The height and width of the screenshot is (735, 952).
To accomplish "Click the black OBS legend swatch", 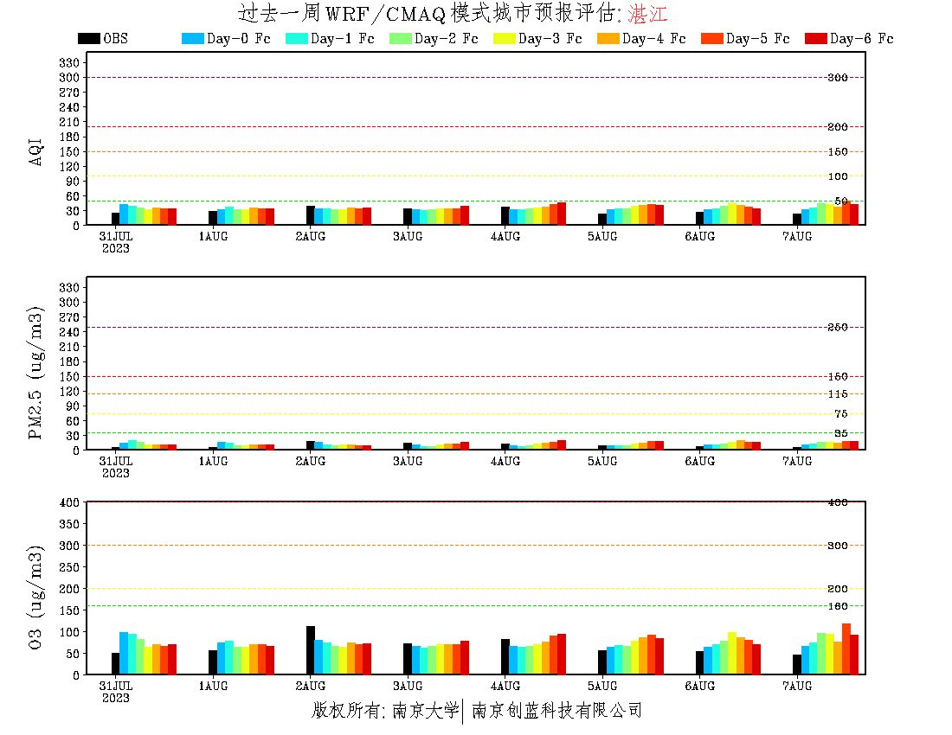I will 88,38.
